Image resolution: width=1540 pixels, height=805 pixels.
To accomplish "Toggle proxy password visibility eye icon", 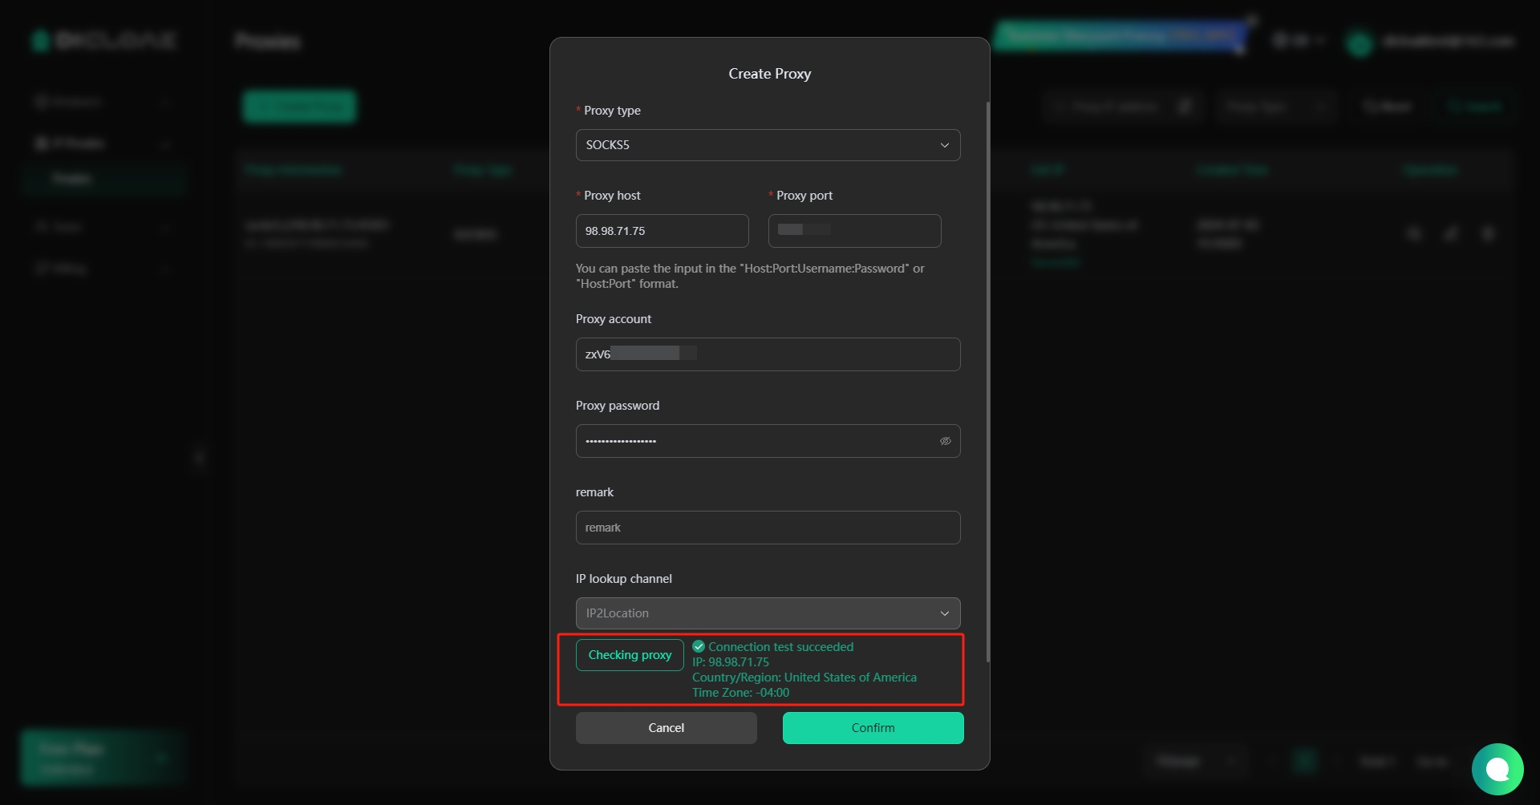I will 945,441.
